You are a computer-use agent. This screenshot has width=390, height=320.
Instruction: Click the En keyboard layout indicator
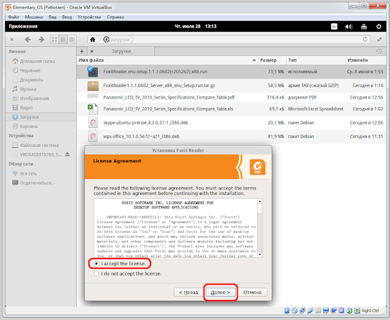(334, 26)
